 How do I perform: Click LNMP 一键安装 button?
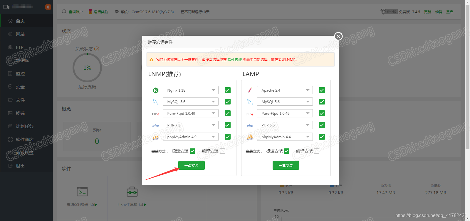coord(192,165)
